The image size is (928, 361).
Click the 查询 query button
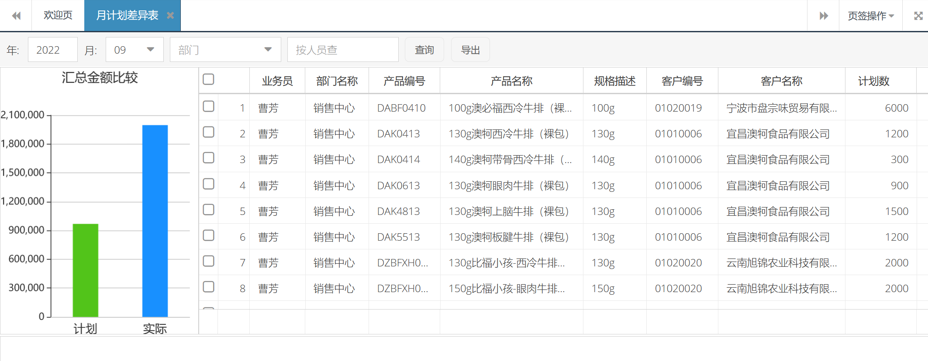coord(424,50)
